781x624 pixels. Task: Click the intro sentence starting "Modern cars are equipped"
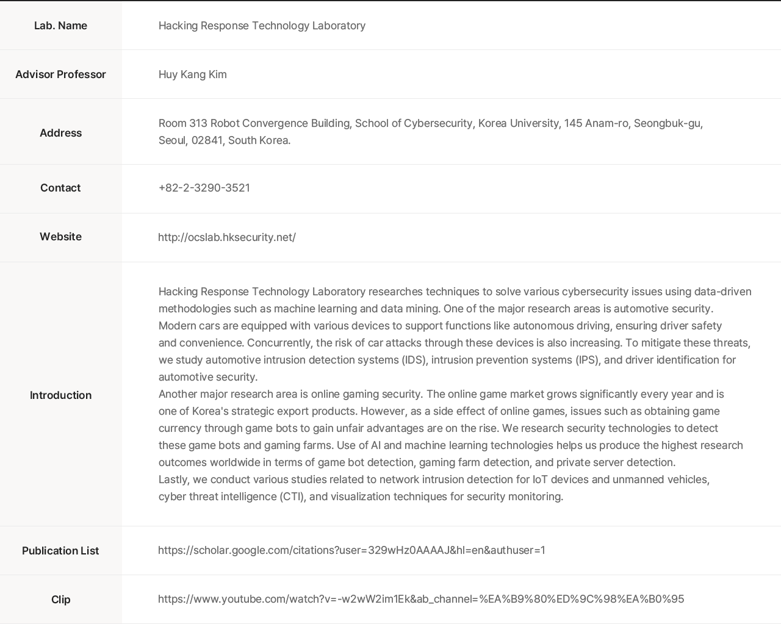pos(440,326)
